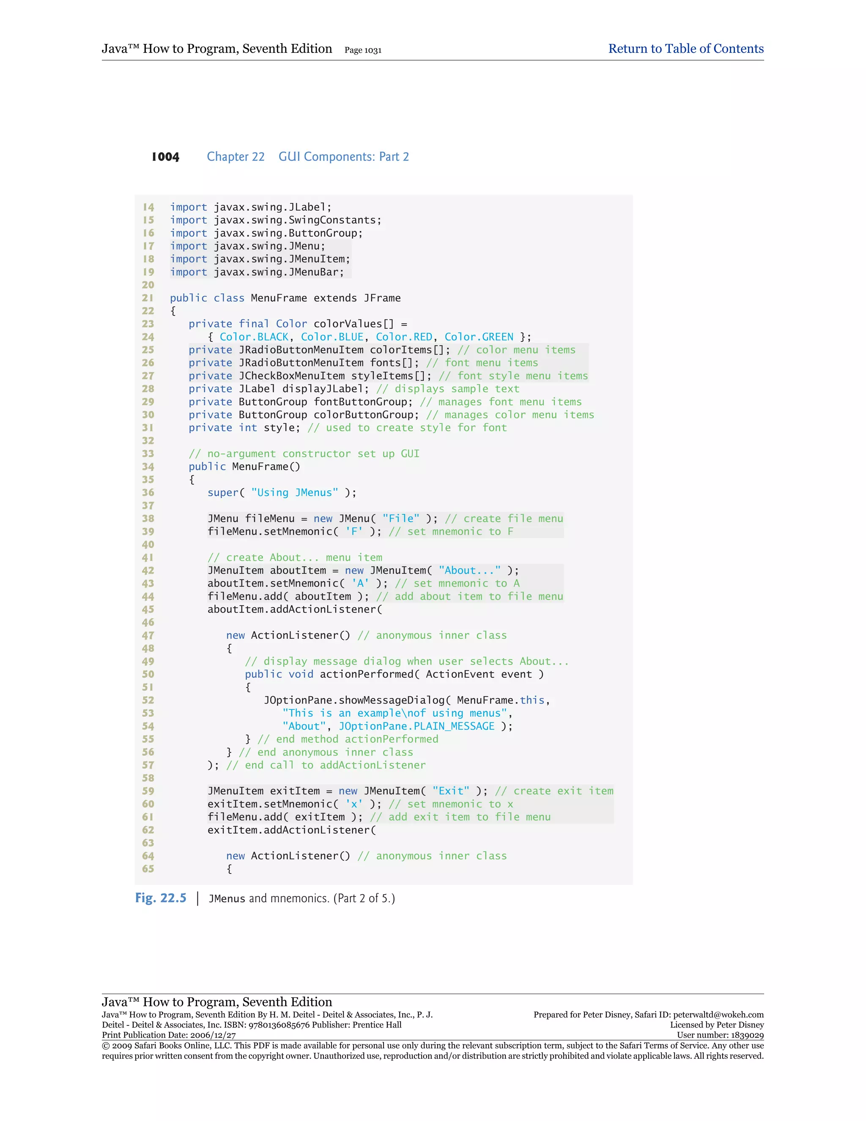Click the page number 1004
866x1121 pixels.
(165, 157)
